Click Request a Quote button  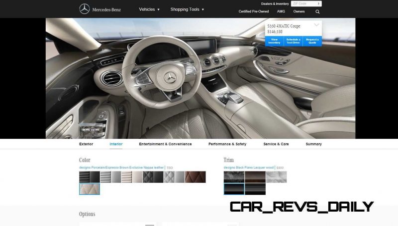[x=312, y=41]
